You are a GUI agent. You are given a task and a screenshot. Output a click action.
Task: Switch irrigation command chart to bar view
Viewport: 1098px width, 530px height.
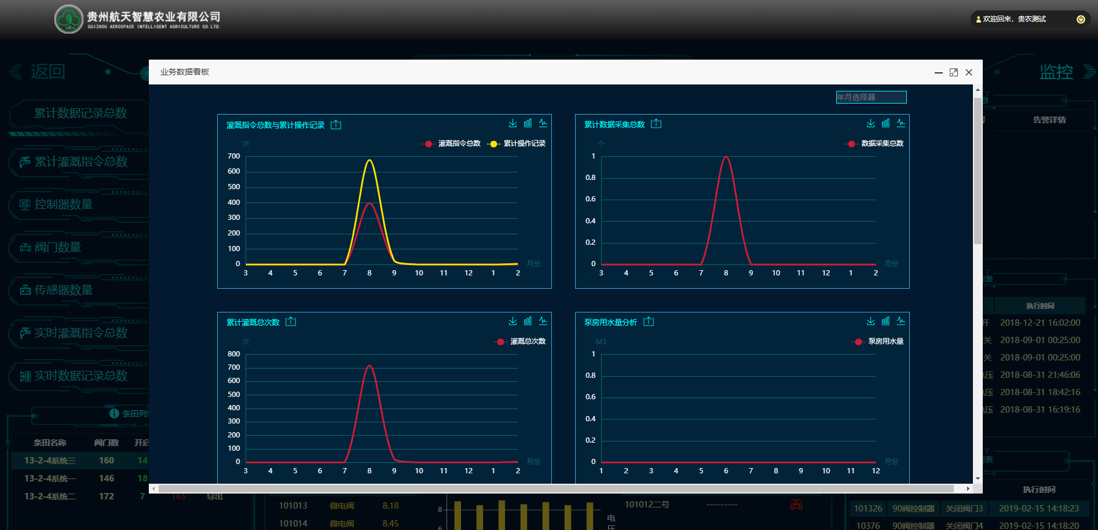pos(528,123)
